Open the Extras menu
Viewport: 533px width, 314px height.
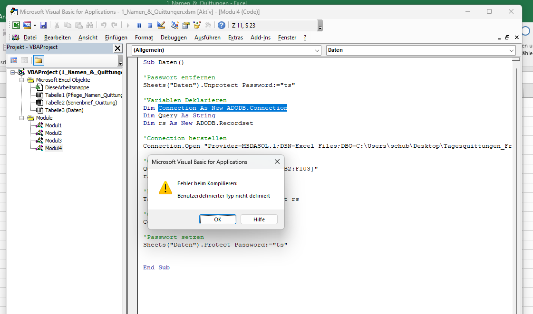click(x=235, y=38)
